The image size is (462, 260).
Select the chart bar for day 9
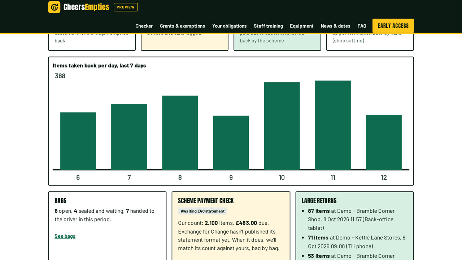231,143
